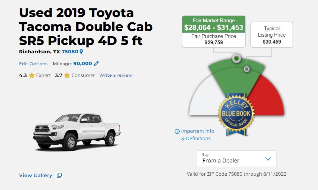Click the 75080 ZIP code link
The image size is (318, 190).
(70, 52)
